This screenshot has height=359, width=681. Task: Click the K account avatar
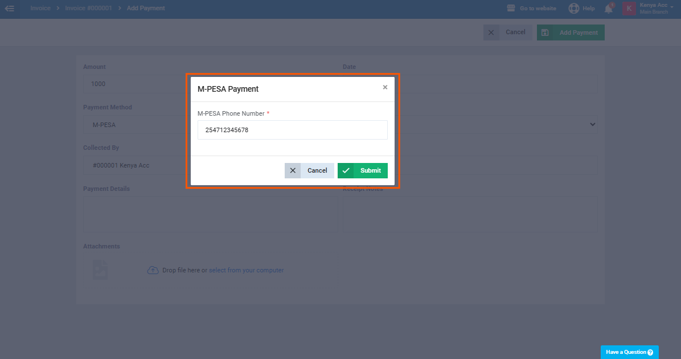629,8
